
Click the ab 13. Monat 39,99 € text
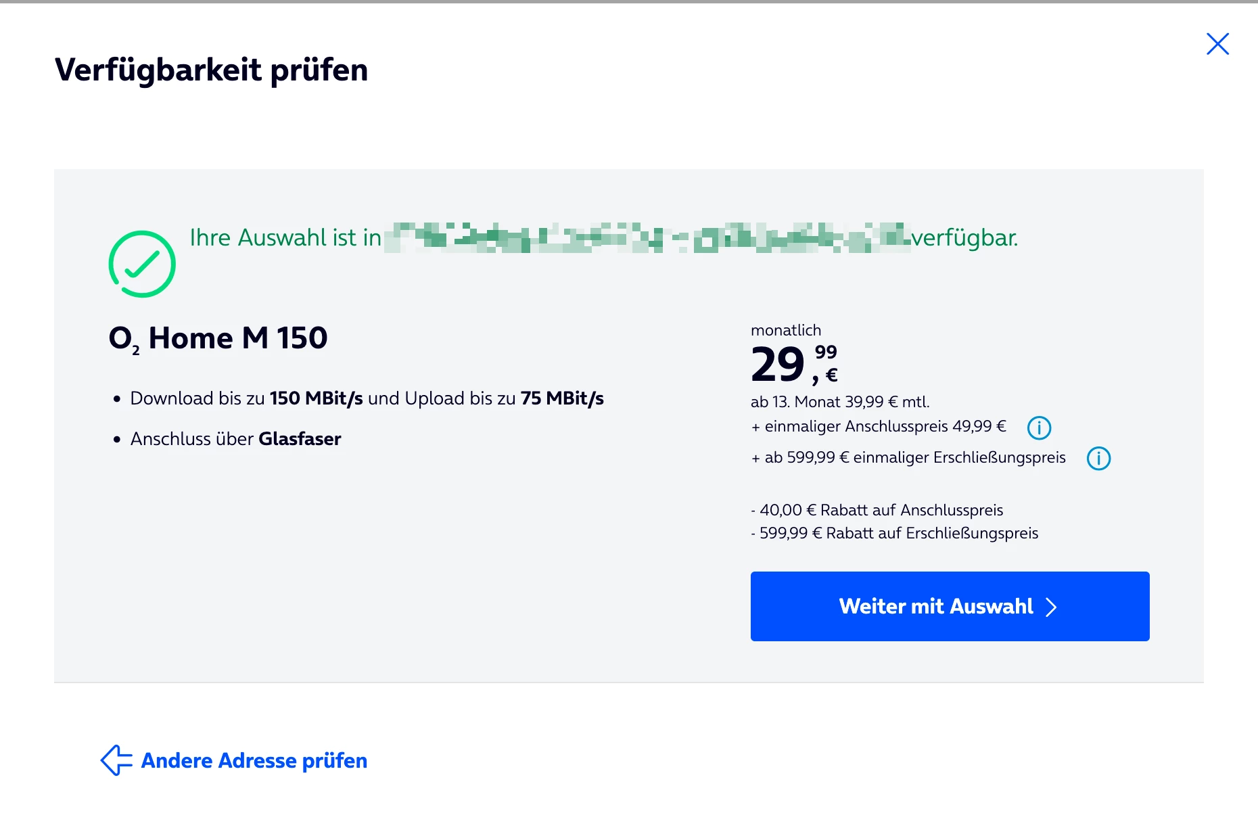coord(840,402)
